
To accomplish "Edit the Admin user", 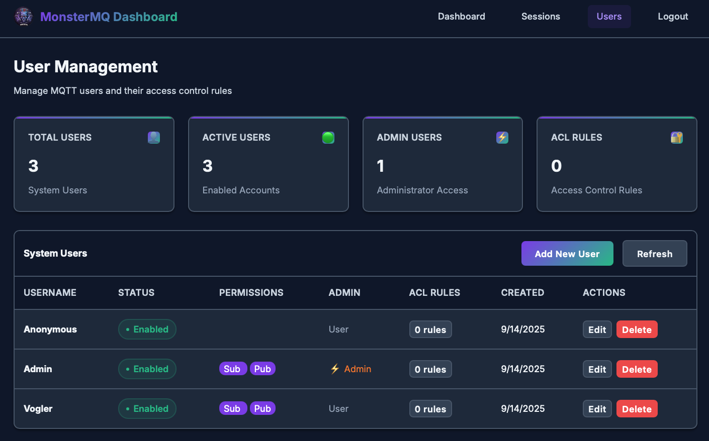I will point(597,369).
